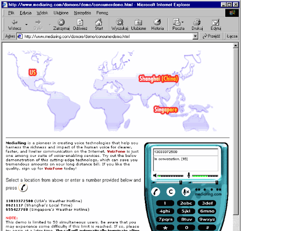Click the 13033372500 USA weather number
Image resolution: width=308 pixels, height=231 pixels.
[19, 201]
